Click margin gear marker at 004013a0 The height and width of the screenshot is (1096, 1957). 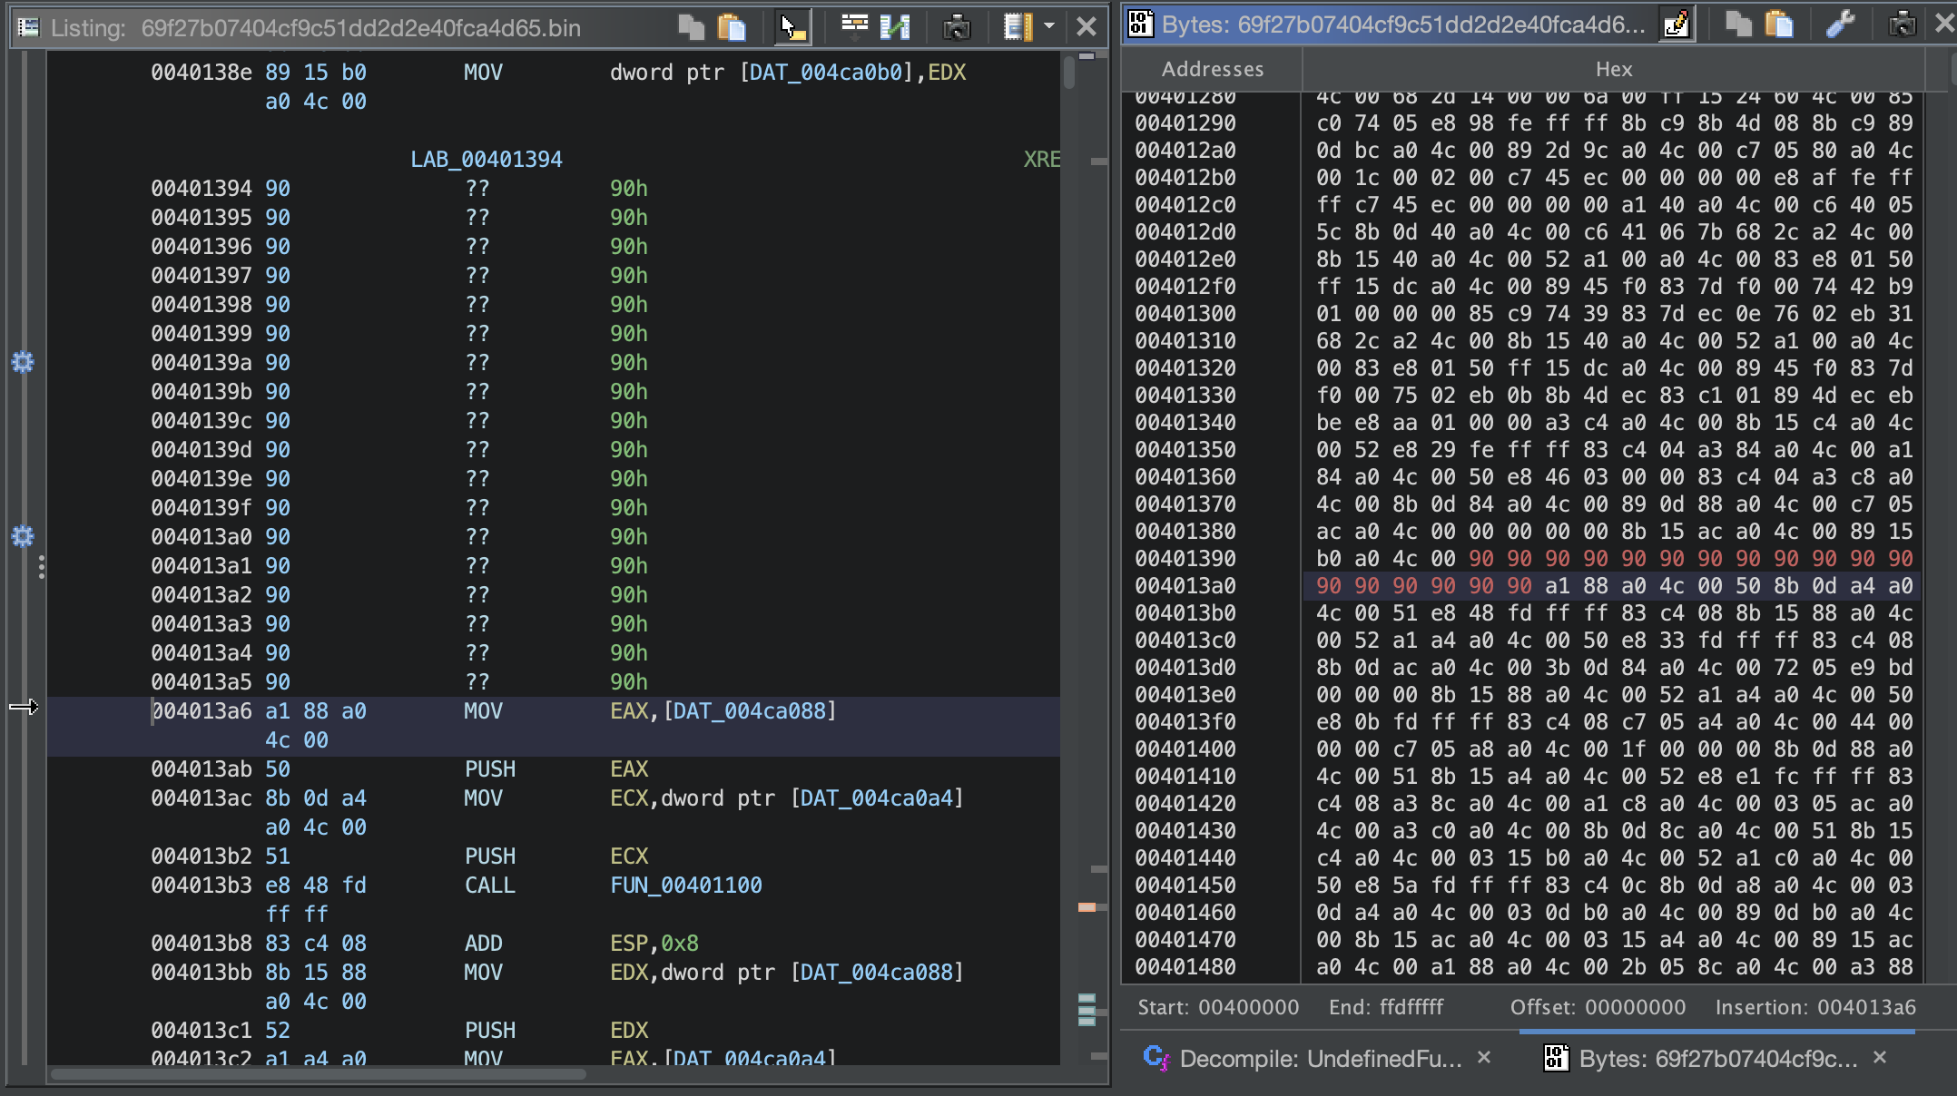[x=23, y=536]
